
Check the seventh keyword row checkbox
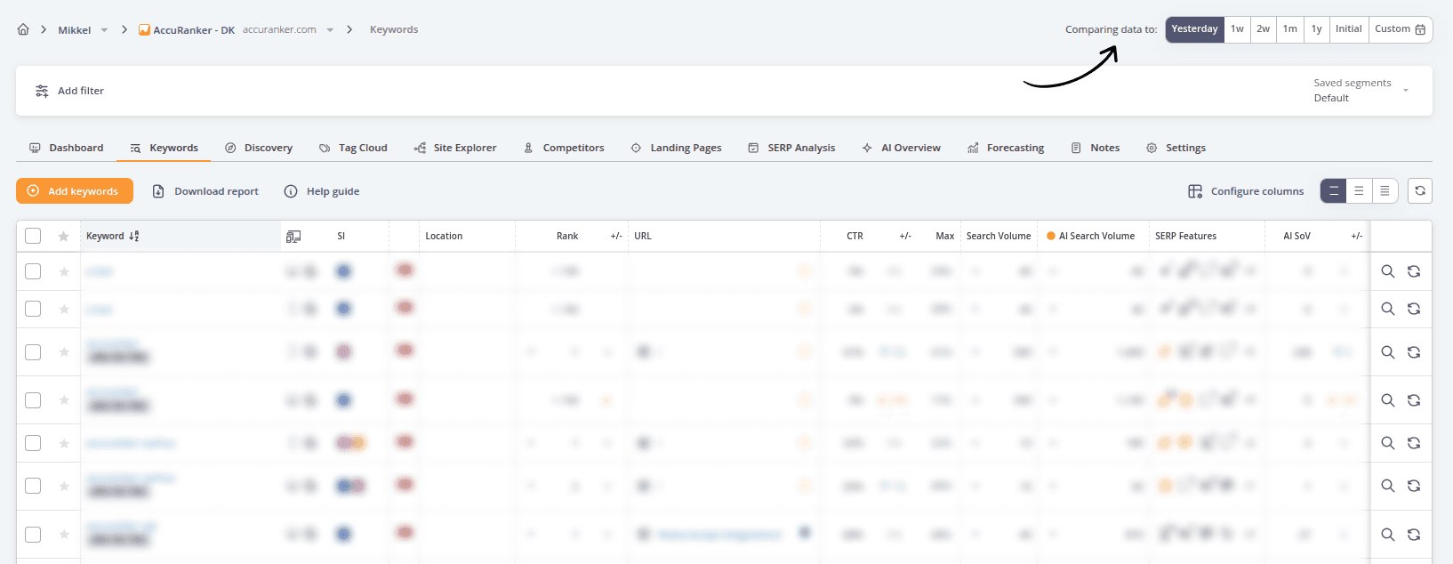(33, 535)
